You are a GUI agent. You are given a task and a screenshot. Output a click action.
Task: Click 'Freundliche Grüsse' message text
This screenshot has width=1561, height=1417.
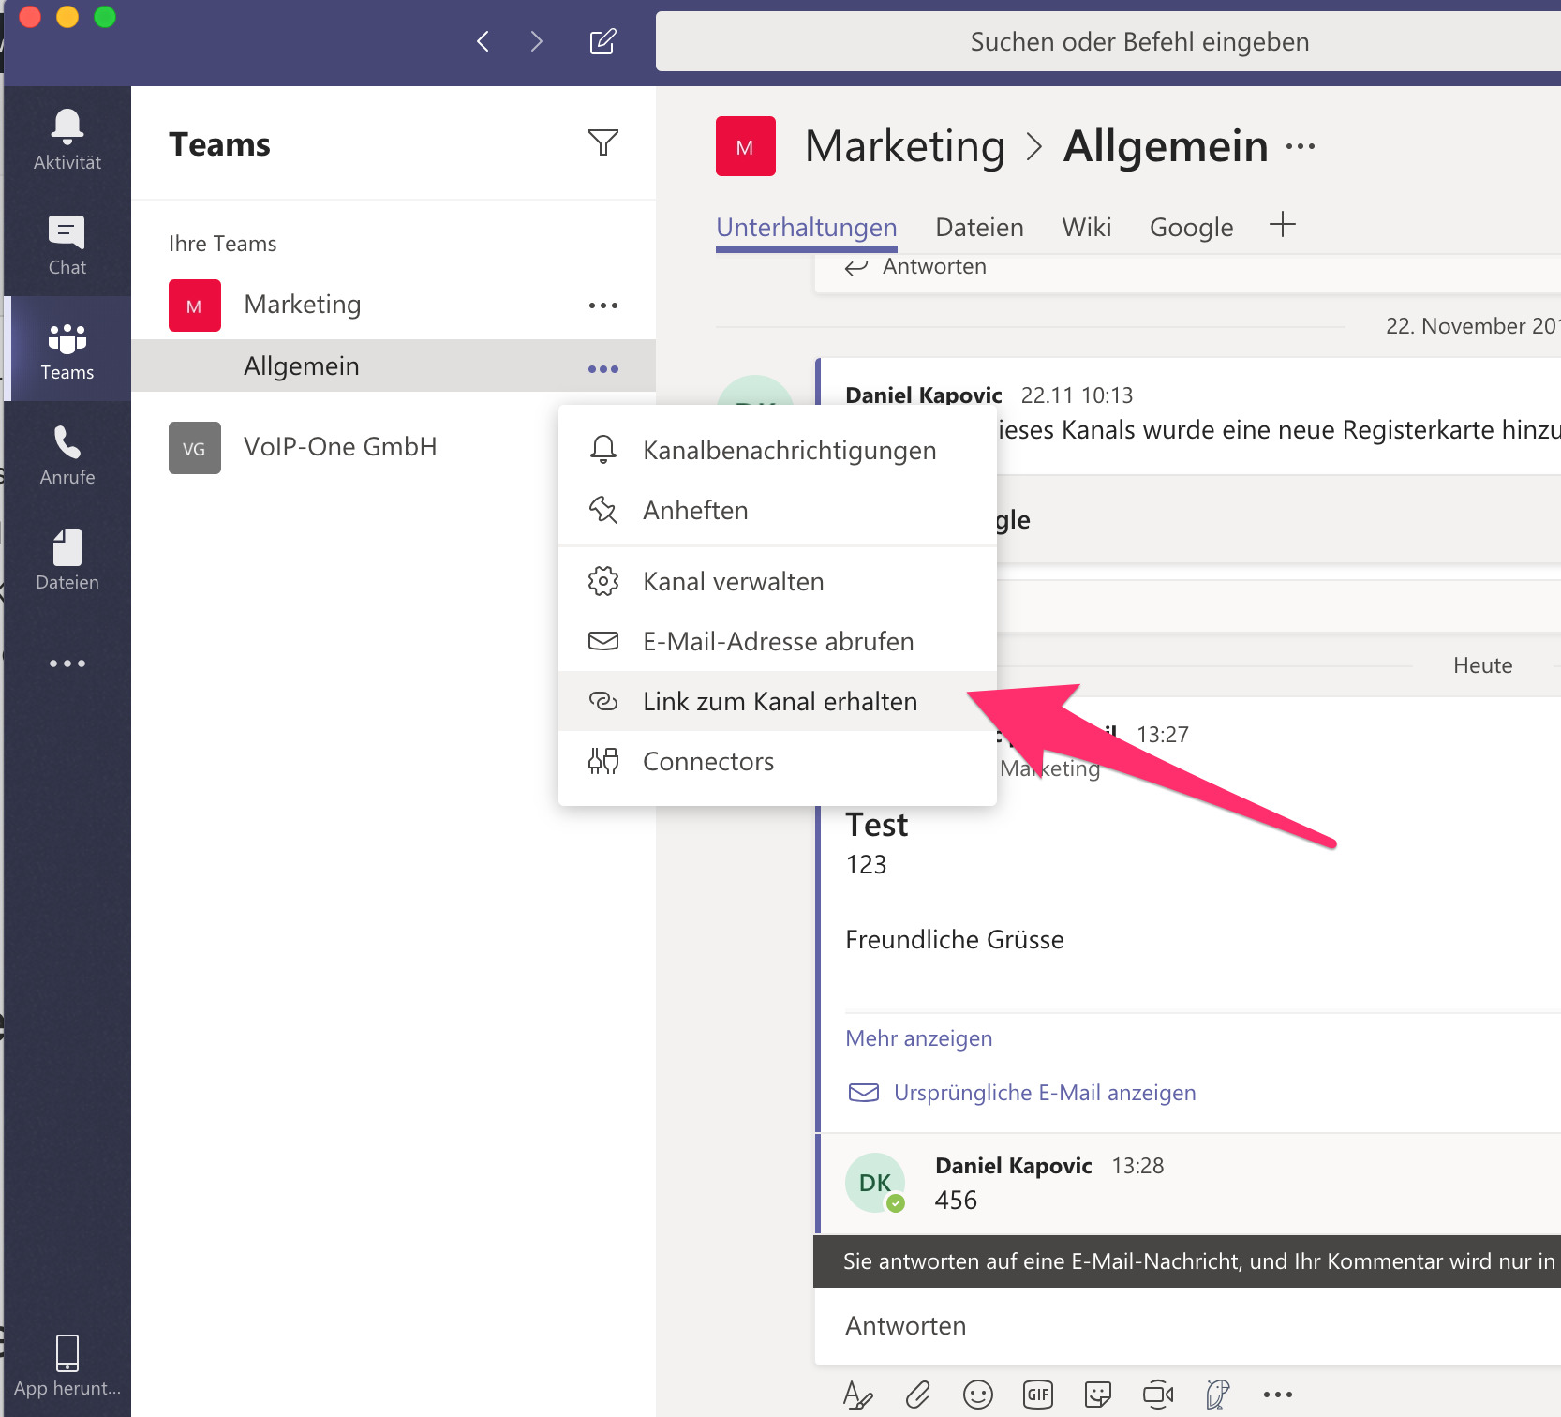tap(955, 940)
